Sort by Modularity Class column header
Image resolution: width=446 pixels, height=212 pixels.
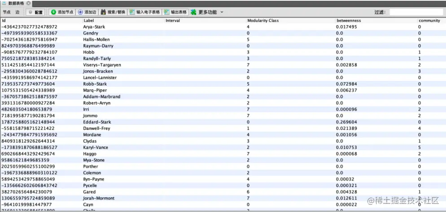click(x=291, y=21)
